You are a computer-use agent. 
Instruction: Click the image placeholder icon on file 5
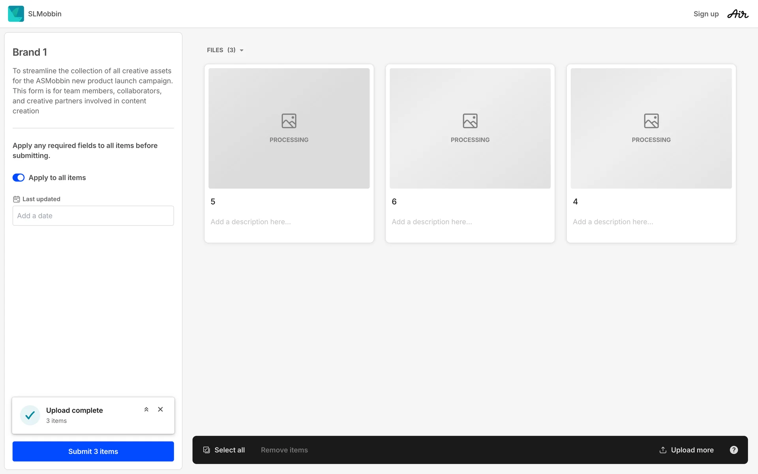(x=289, y=121)
